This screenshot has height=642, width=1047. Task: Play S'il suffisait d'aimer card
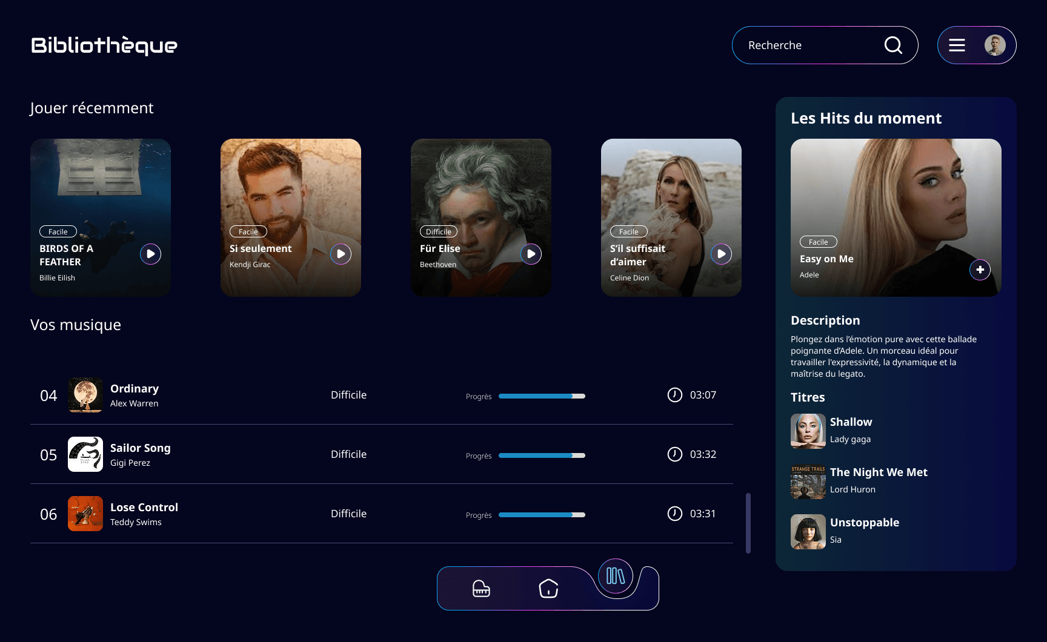pyautogui.click(x=722, y=254)
